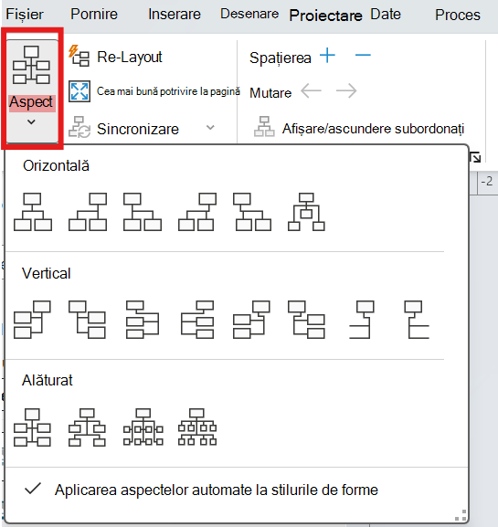
Task: Open the Desenare tab
Action: coord(249,14)
